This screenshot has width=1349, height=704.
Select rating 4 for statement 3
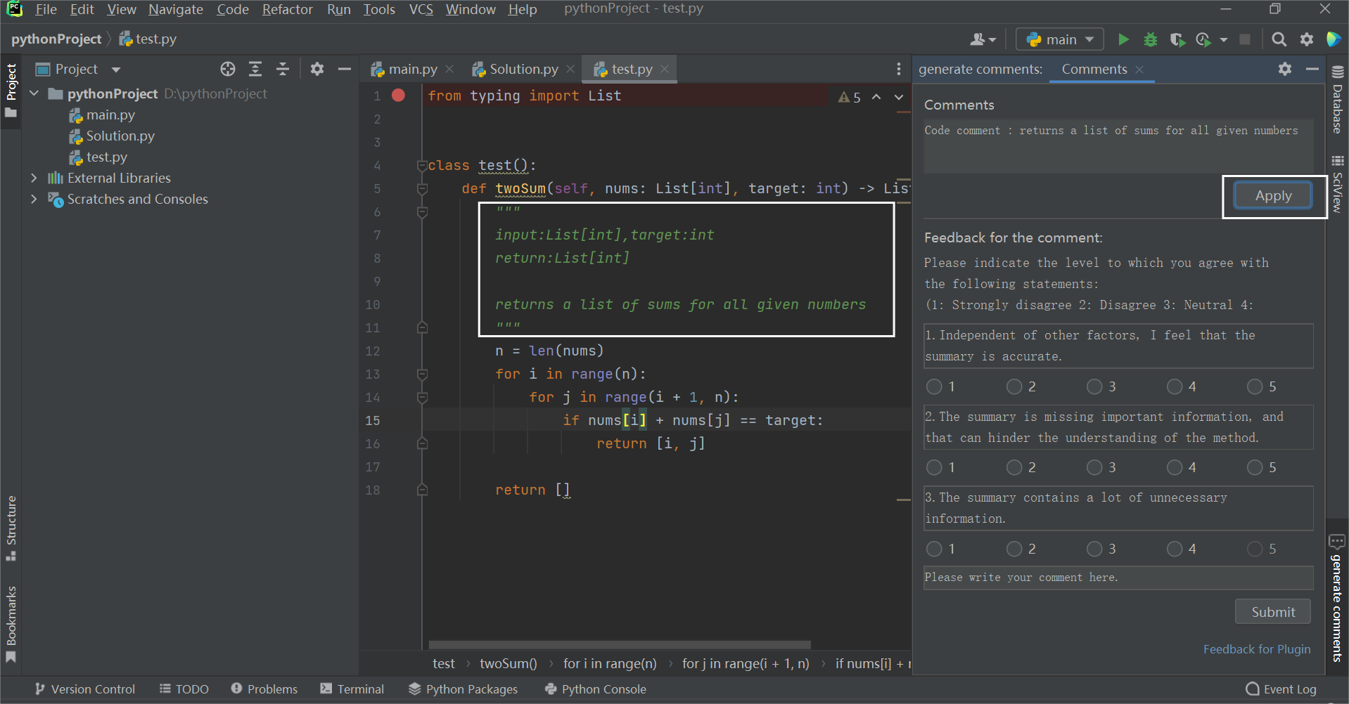pyautogui.click(x=1175, y=549)
